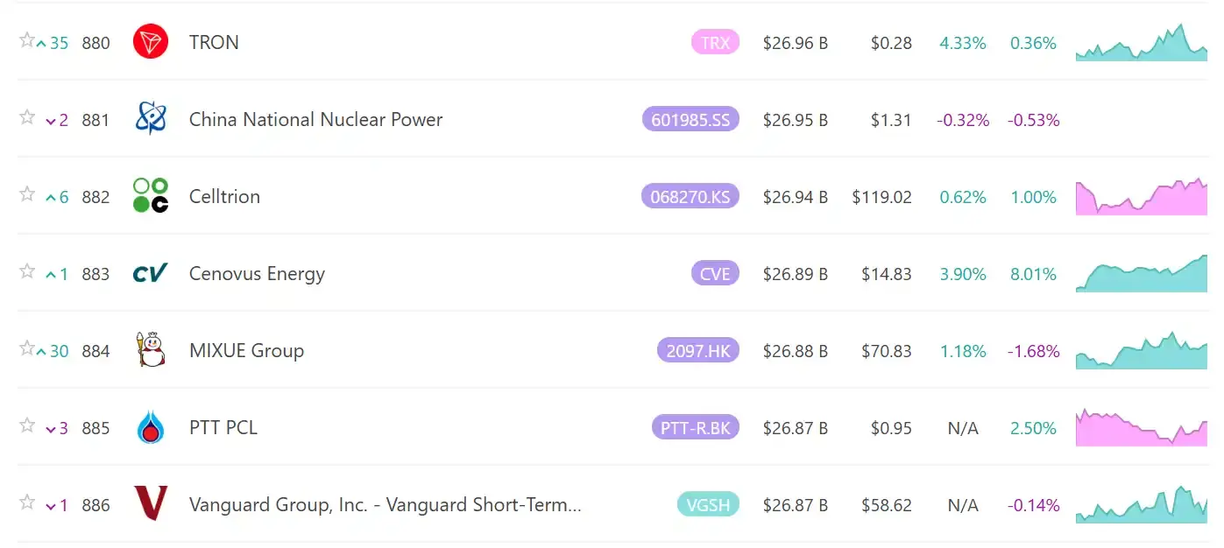This screenshot has height=548, width=1224.
Task: Click the Celltrion pink sparkline chart
Action: click(x=1141, y=198)
